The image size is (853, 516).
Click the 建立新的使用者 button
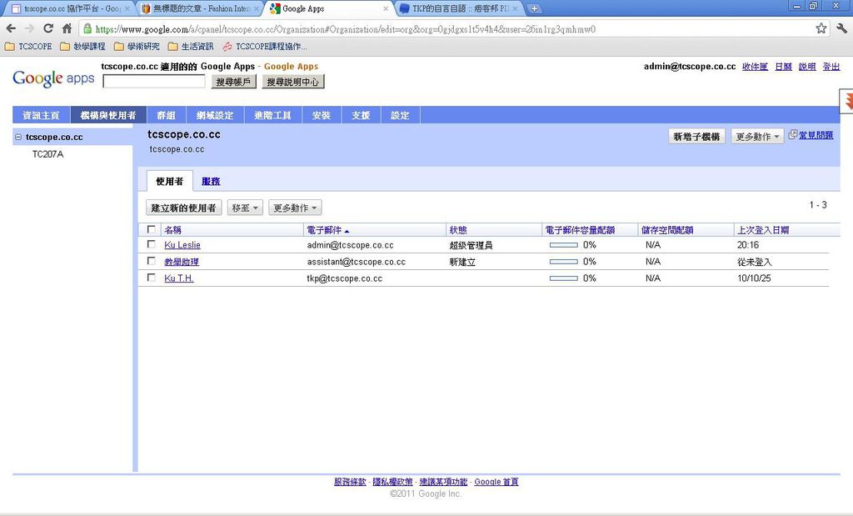point(184,208)
